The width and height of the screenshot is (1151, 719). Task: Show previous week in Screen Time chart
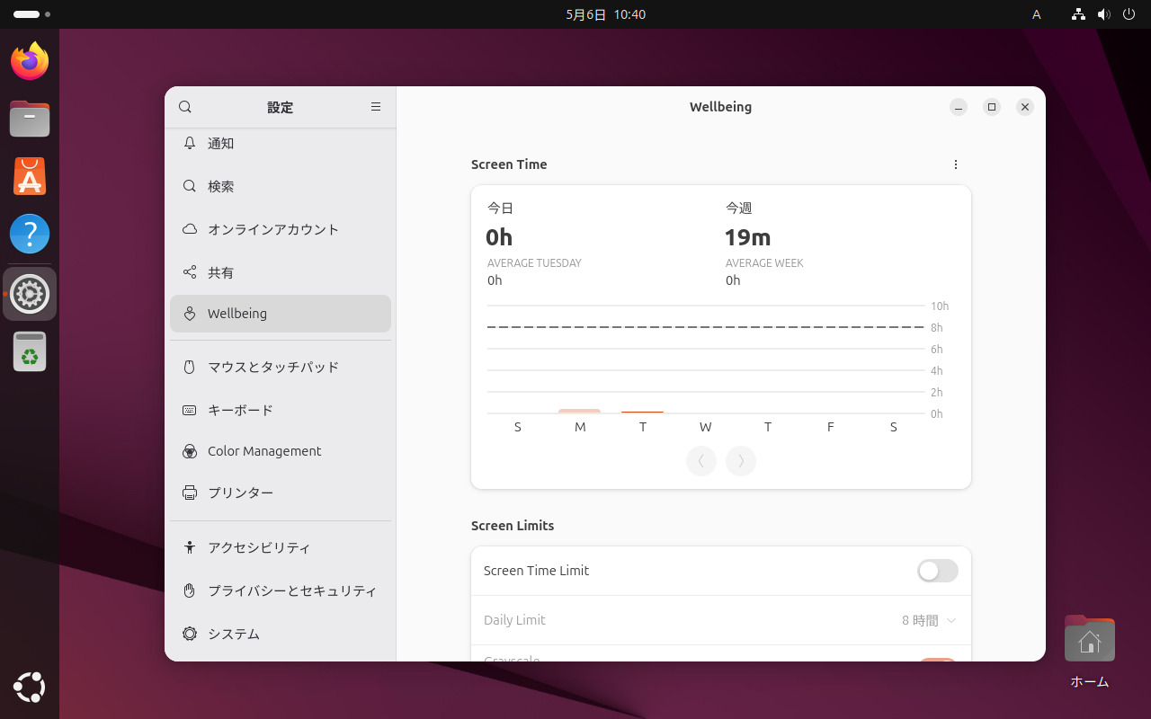point(701,461)
